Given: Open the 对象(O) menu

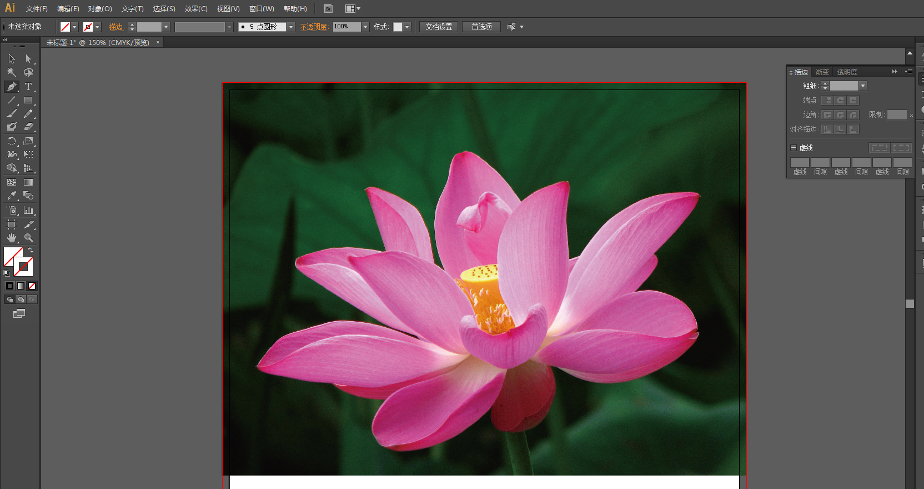Looking at the screenshot, I should pyautogui.click(x=100, y=9).
